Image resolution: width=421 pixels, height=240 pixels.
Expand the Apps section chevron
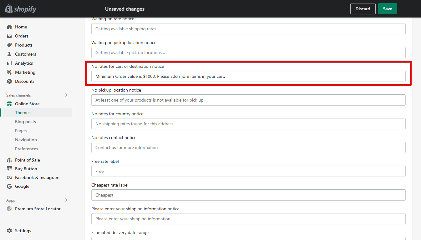(66, 200)
